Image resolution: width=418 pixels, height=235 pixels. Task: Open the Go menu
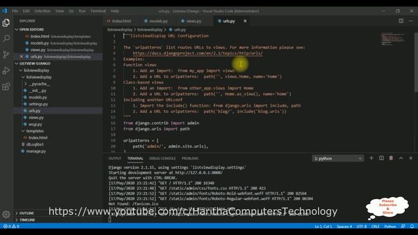click(71, 11)
